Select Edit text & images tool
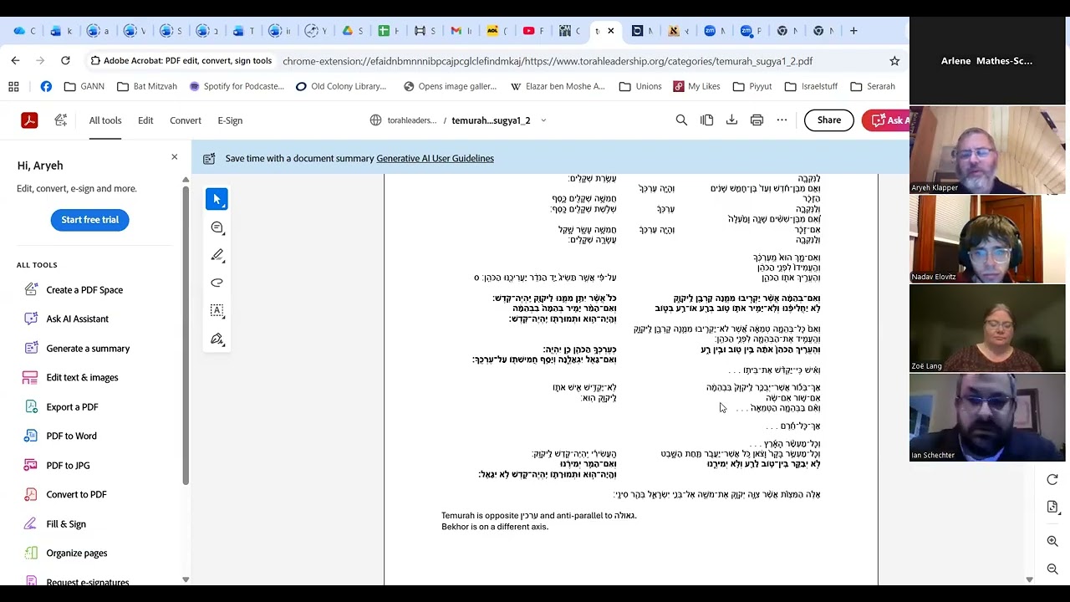1070x602 pixels. 82,378
